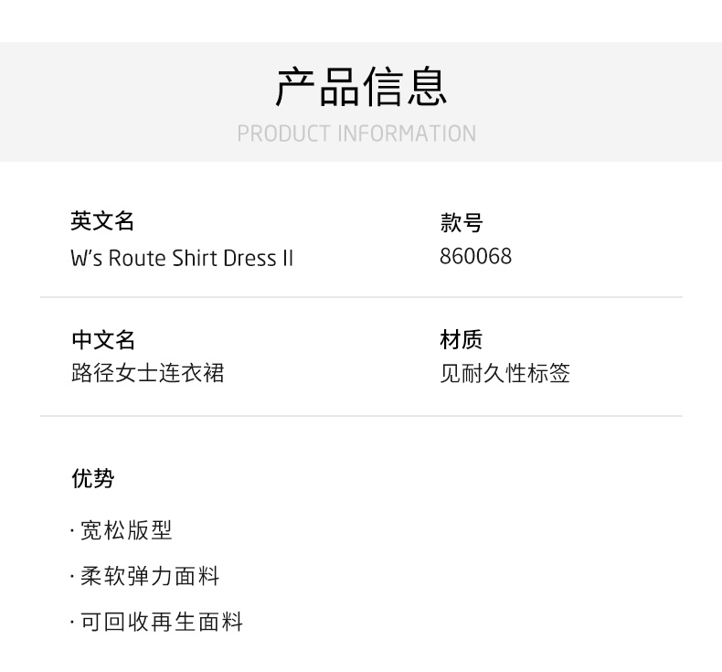Click the 路径女士连衣裙 product name
The height and width of the screenshot is (672, 722).
(x=147, y=373)
